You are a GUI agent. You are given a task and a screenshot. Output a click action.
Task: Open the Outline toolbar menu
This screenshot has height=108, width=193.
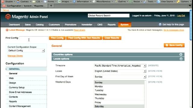click(x=121, y=1)
